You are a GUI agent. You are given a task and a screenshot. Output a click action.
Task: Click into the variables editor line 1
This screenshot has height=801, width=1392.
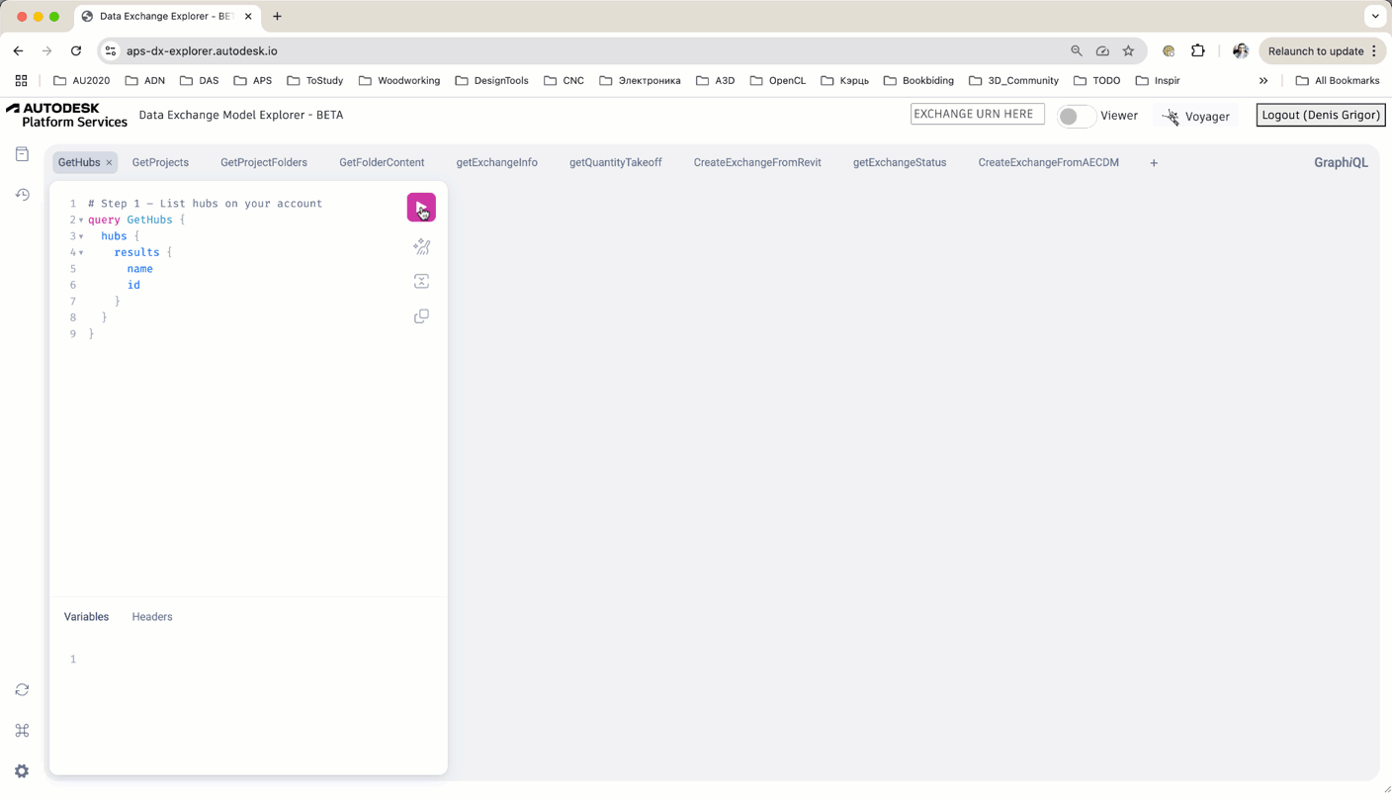(257, 660)
